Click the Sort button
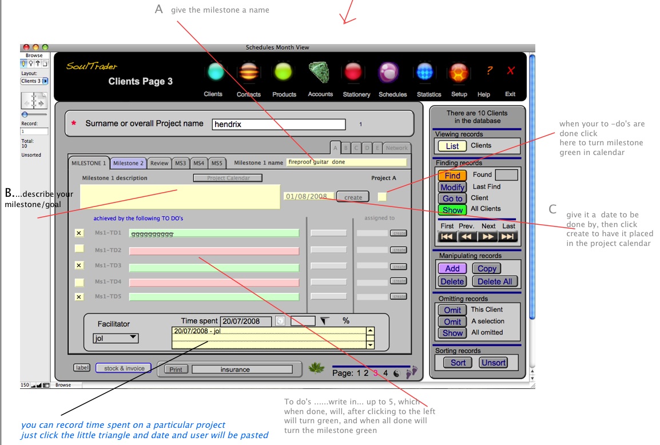 point(458,363)
